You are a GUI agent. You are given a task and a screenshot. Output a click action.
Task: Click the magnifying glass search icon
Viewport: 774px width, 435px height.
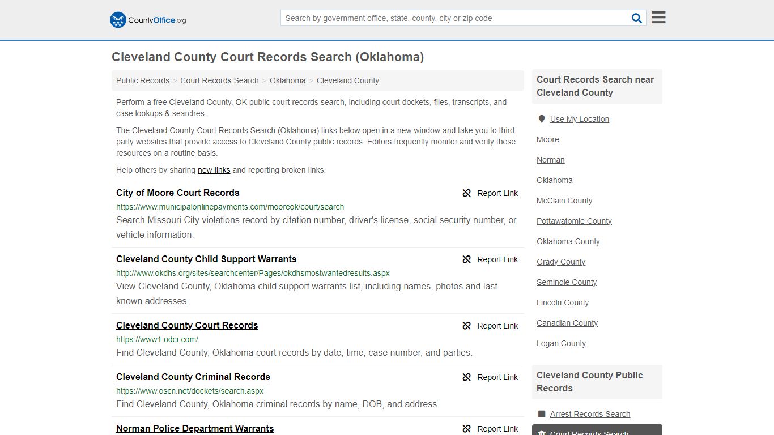(x=637, y=18)
